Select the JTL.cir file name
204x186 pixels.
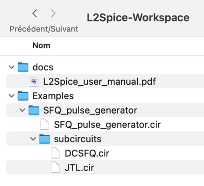click(79, 167)
